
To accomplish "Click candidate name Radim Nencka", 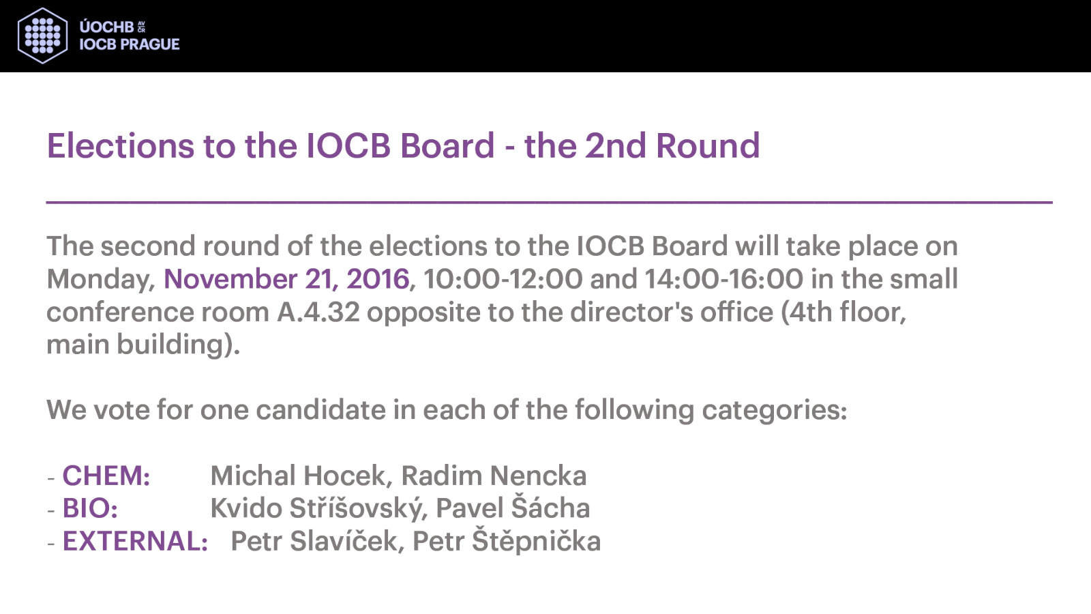I will [494, 476].
